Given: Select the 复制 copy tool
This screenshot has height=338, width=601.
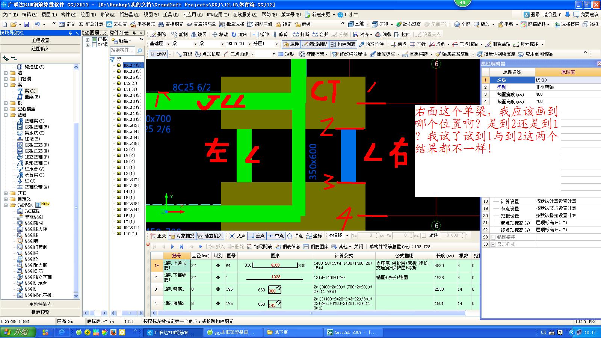Looking at the screenshot, I should 180,34.
